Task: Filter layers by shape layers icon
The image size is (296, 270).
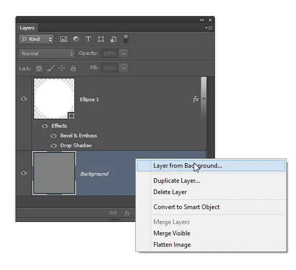Action: (101, 39)
